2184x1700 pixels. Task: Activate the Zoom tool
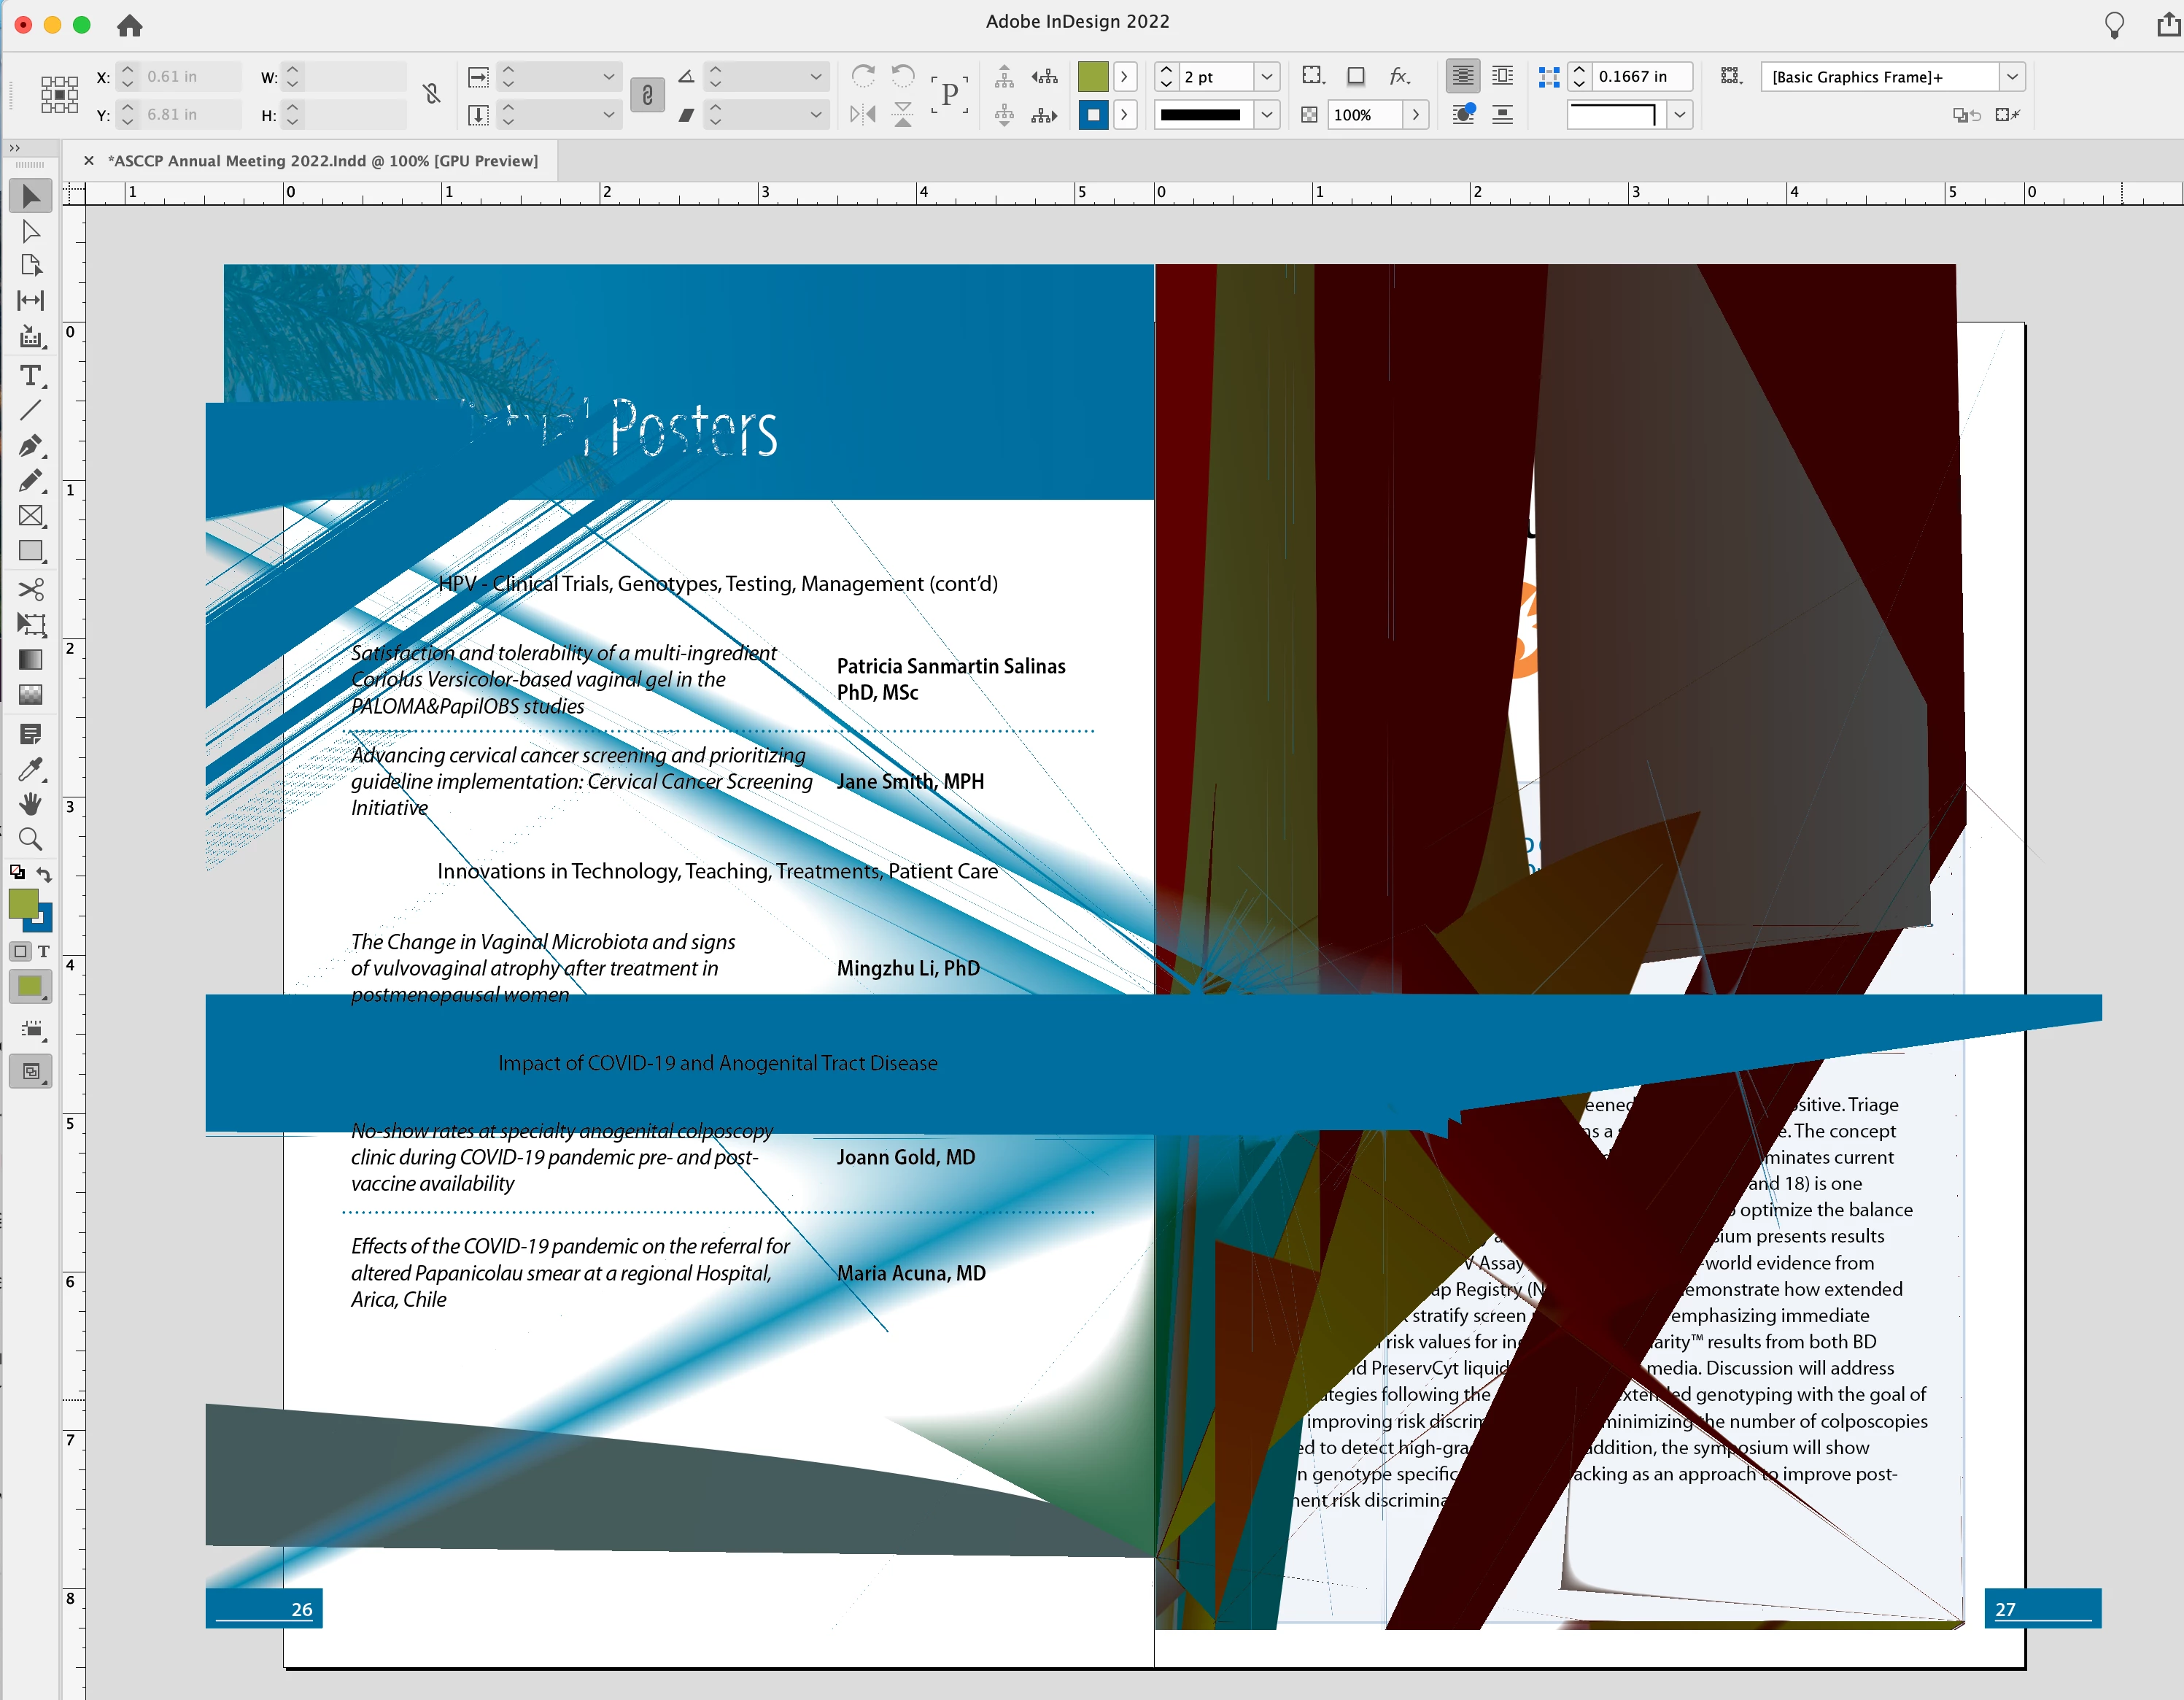pyautogui.click(x=30, y=839)
